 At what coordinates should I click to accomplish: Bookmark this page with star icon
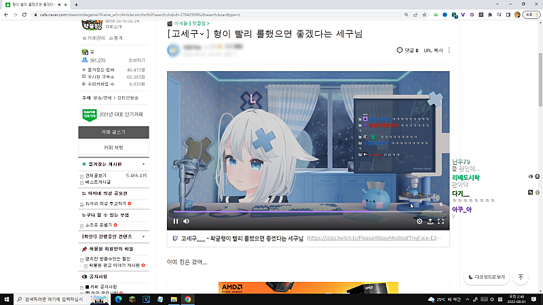coord(424,14)
